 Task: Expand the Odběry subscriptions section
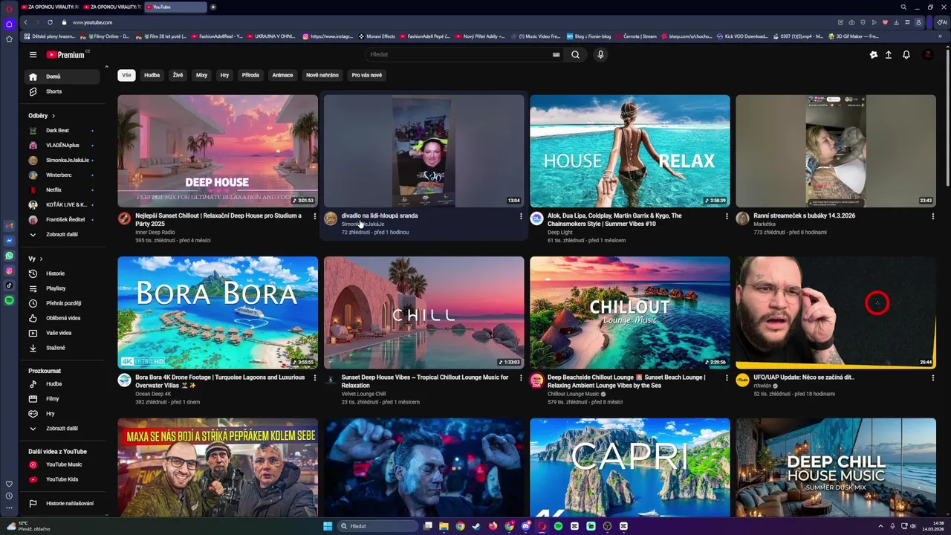[x=42, y=116]
